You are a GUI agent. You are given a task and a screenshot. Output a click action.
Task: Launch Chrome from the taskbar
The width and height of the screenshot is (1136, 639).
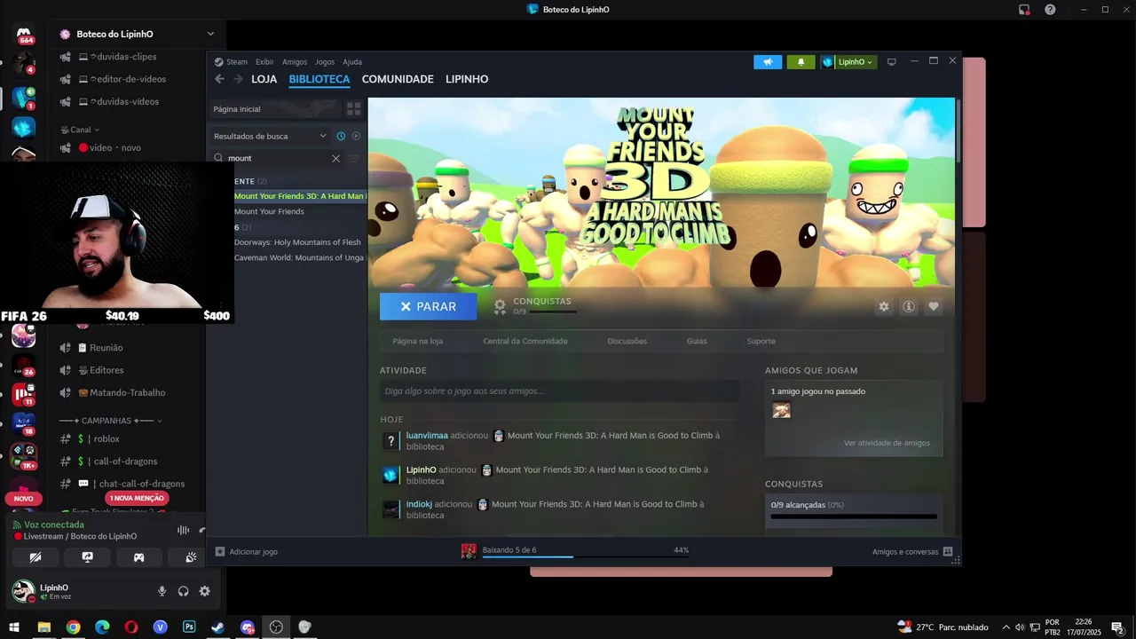(x=73, y=627)
